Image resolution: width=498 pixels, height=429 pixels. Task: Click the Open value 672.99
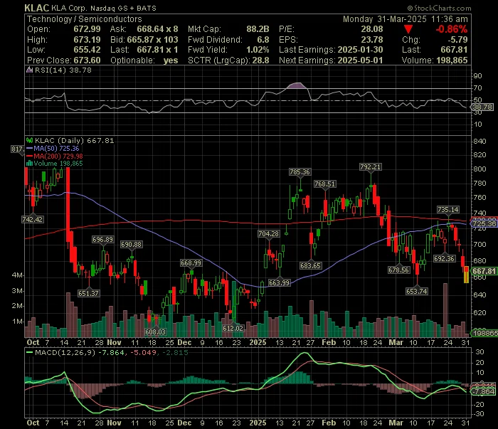[x=87, y=29]
